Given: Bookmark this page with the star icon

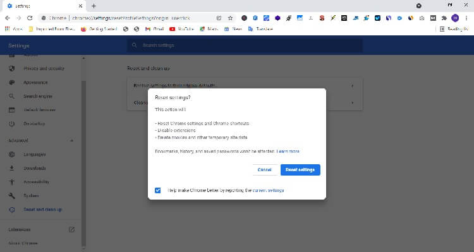Looking at the screenshot, I should 230,18.
